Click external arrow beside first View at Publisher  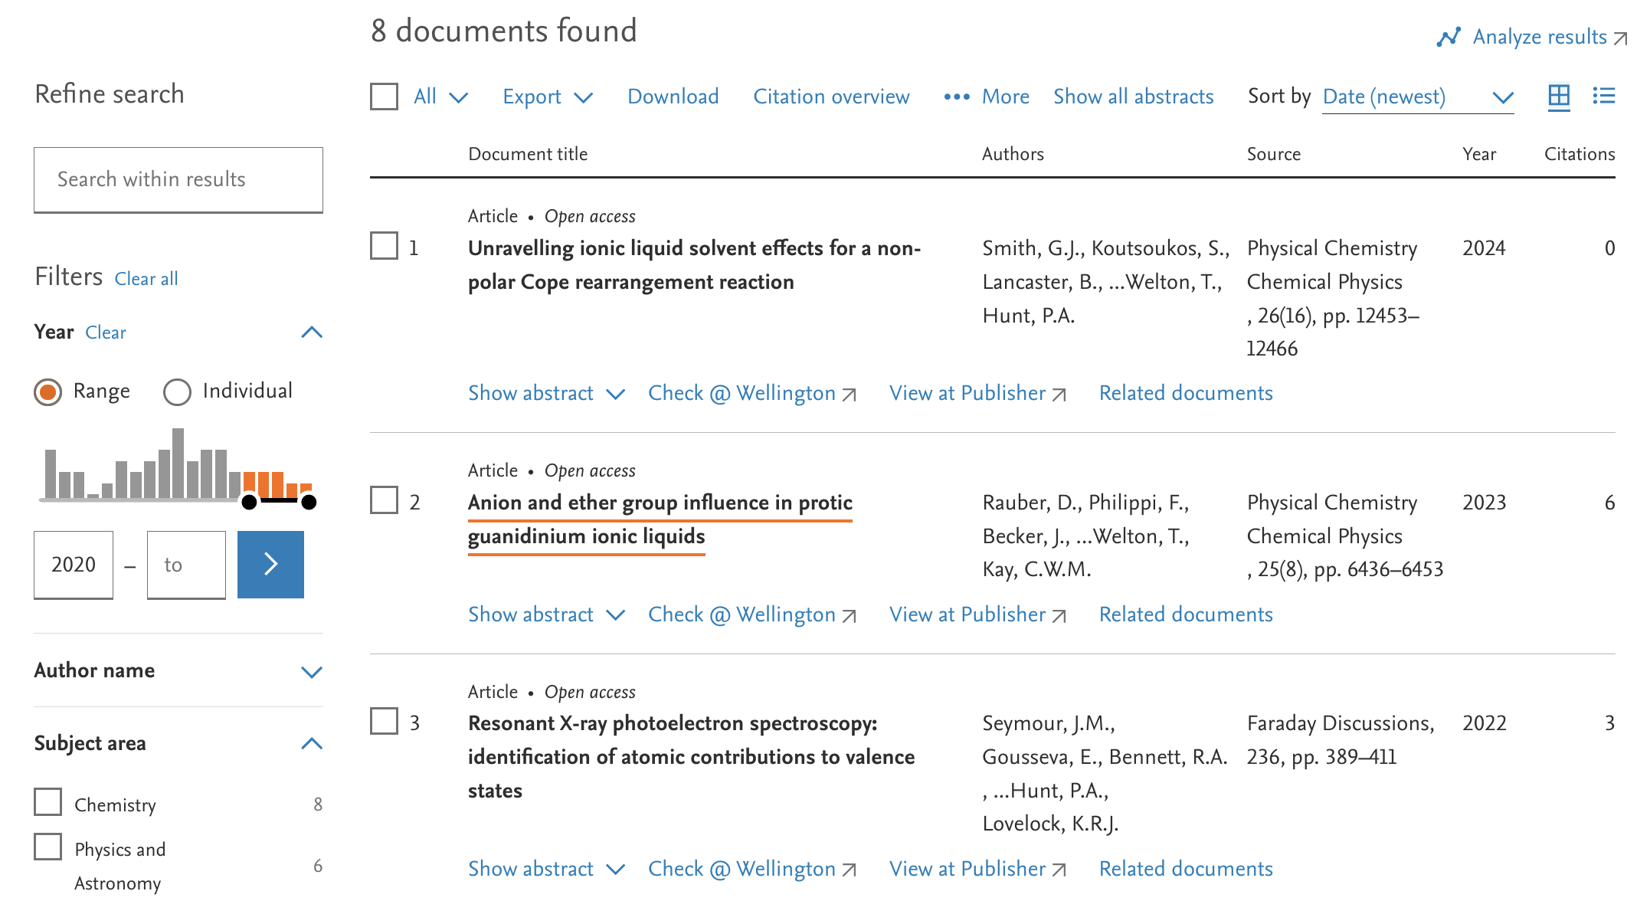[x=1059, y=395]
